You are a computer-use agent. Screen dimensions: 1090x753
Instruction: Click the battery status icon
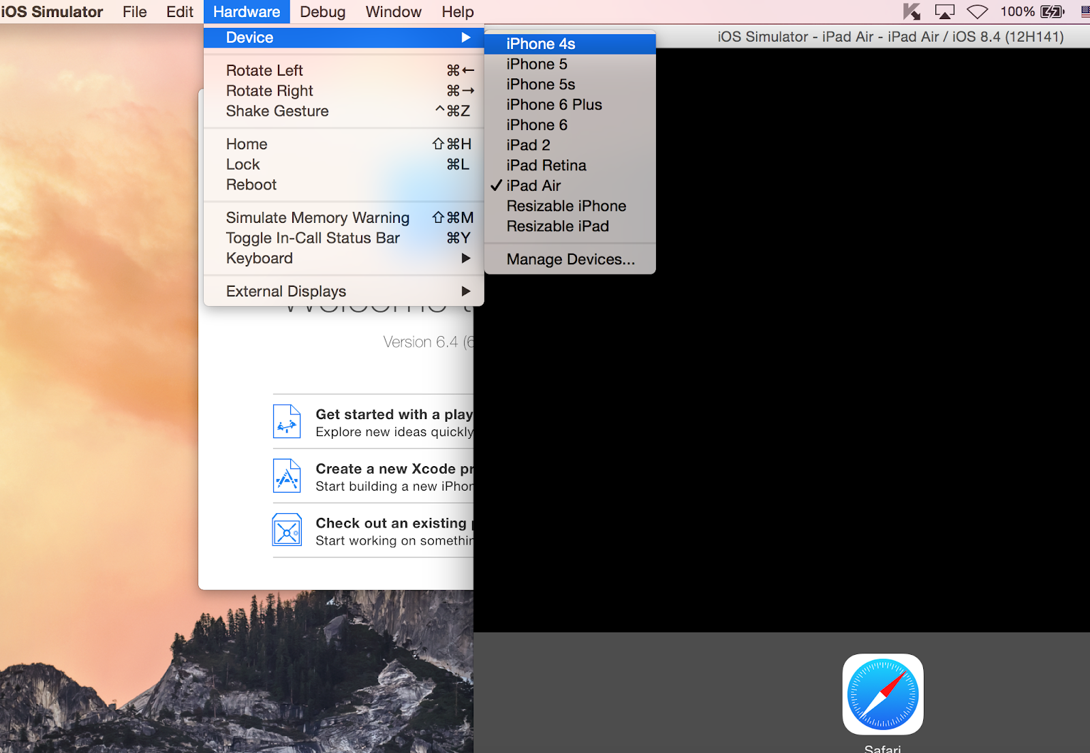tap(1053, 12)
